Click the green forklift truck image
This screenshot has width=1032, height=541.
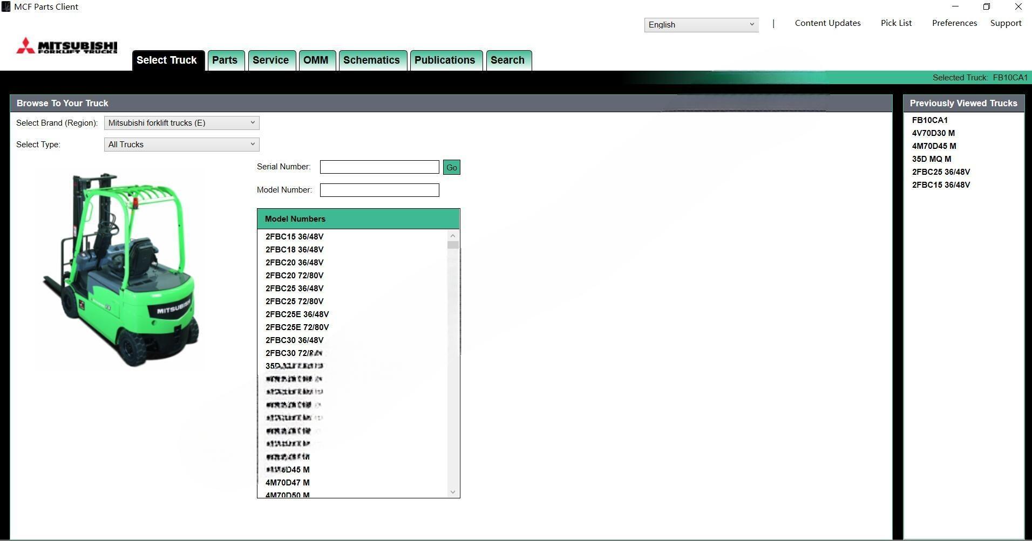pyautogui.click(x=121, y=270)
